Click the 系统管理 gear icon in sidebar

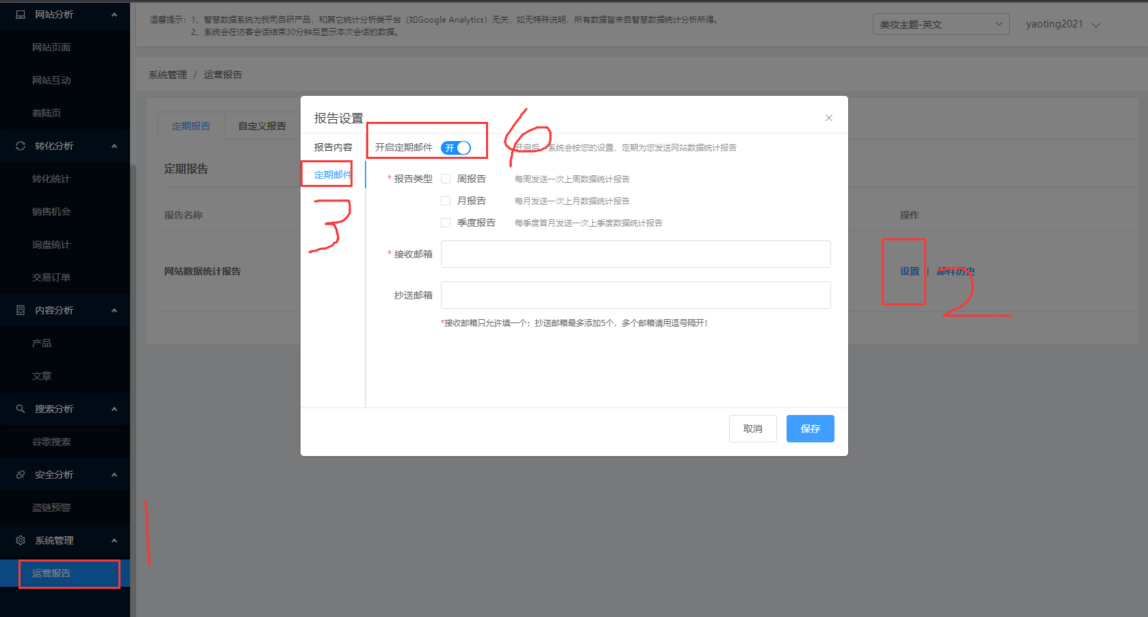(20, 540)
